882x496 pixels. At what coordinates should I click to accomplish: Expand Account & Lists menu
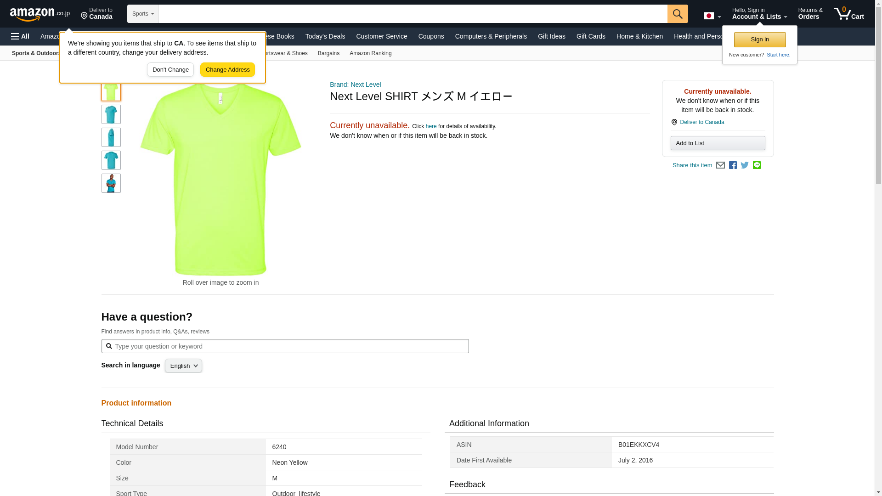[759, 14]
